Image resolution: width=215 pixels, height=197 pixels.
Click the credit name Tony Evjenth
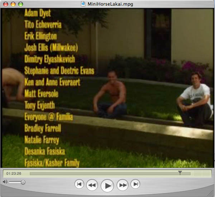point(40,105)
